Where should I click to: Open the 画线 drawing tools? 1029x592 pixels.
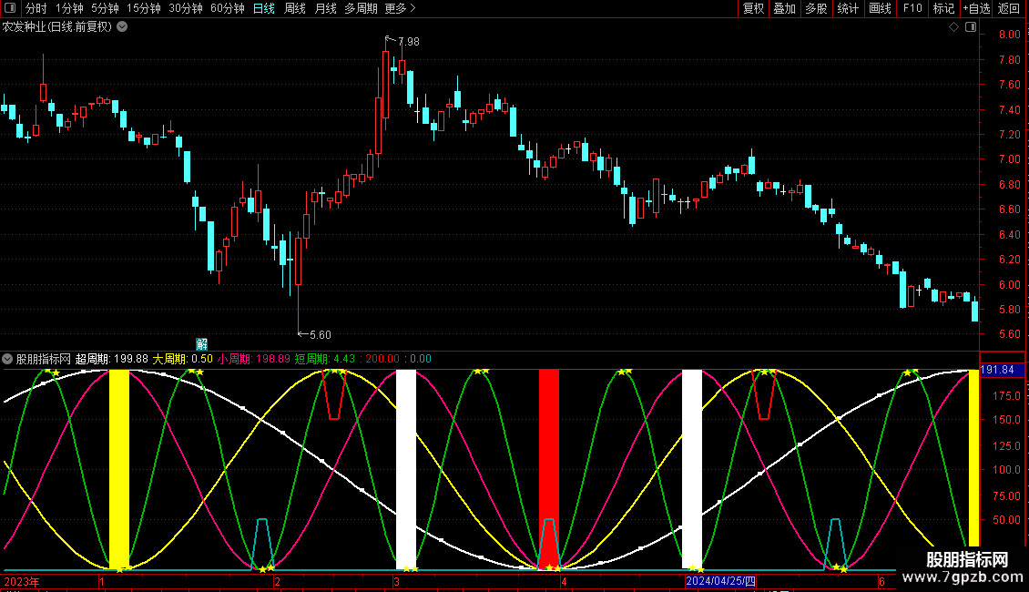point(880,8)
